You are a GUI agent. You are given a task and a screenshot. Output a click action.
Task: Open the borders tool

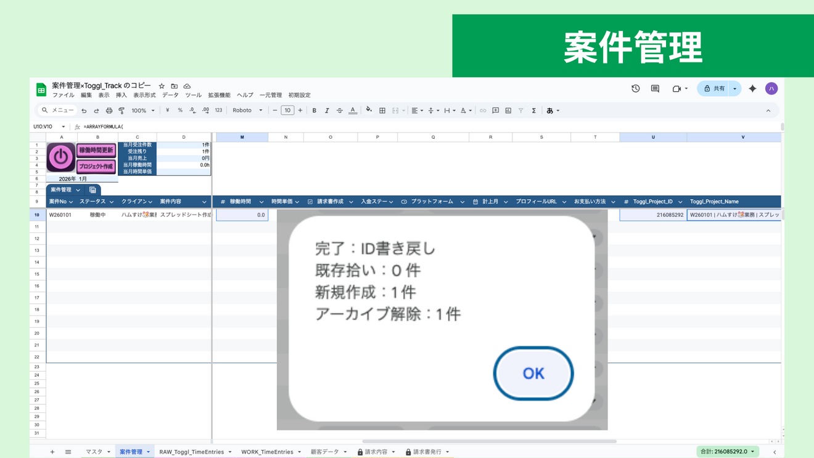(382, 111)
